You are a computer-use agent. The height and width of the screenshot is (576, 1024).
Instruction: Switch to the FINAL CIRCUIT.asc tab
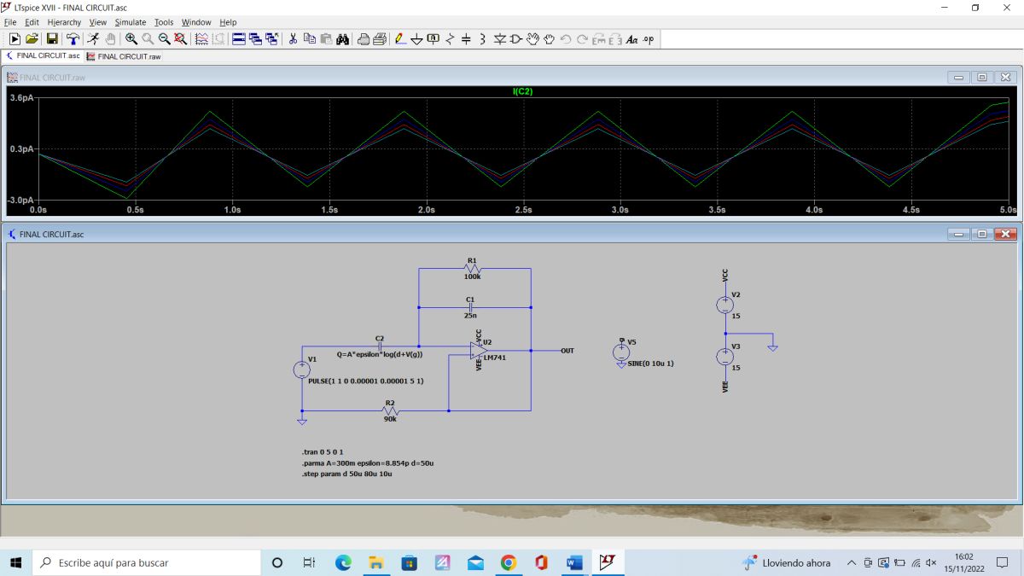point(43,55)
